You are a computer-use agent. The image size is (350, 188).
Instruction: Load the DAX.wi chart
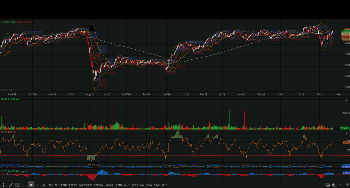pos(109,185)
